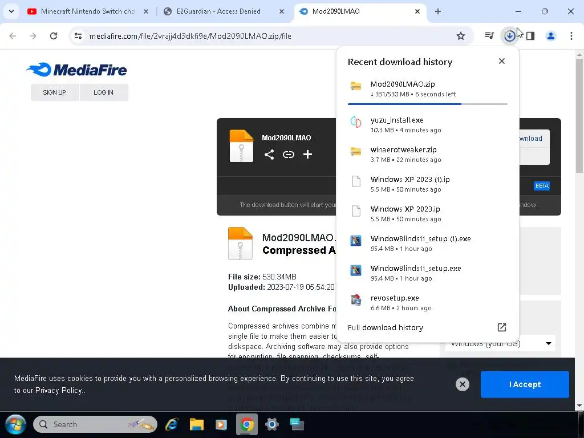The image size is (584, 438).
Task: Click the large zip file thumbnail
Action: [240, 243]
